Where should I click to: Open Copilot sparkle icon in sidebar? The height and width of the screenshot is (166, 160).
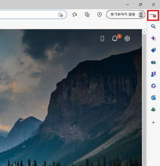coord(154,38)
